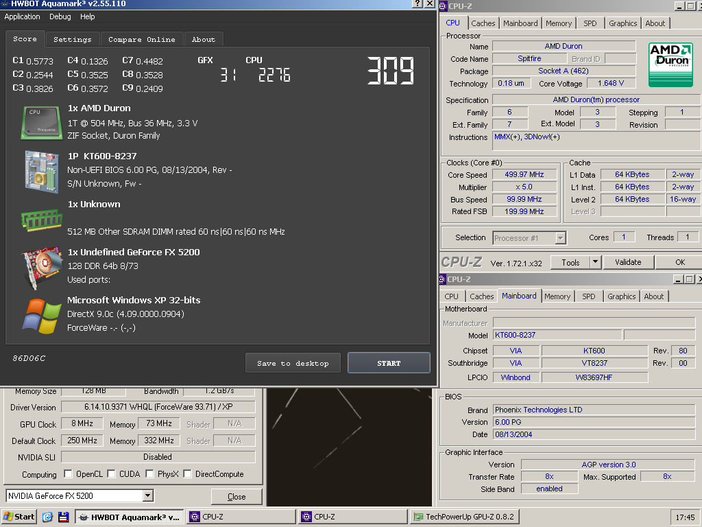Image resolution: width=702 pixels, height=527 pixels.
Task: Open the Windows Start menu
Action: pos(19,517)
